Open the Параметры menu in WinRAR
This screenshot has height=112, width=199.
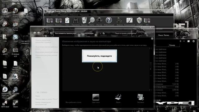tap(84, 15)
